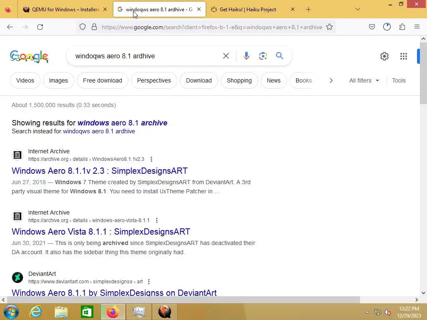Launch Internet Explorer from the taskbar
Image resolution: width=427 pixels, height=320 pixels.
pos(36,312)
